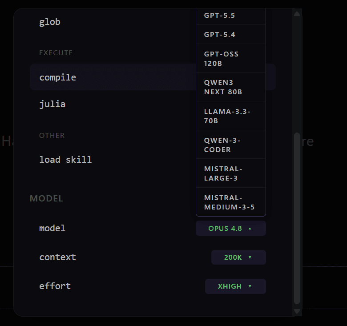Click the EXECUTE section header
This screenshot has width=347, height=326.
click(56, 52)
